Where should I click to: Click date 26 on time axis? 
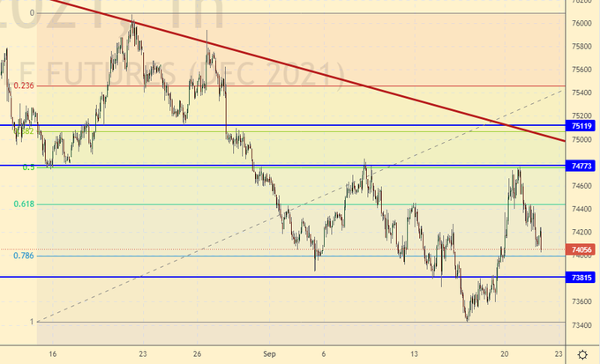tap(199, 353)
